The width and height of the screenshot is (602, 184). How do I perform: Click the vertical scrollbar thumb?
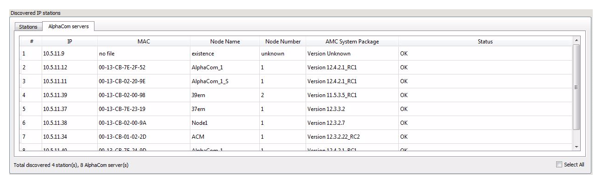[x=577, y=87]
